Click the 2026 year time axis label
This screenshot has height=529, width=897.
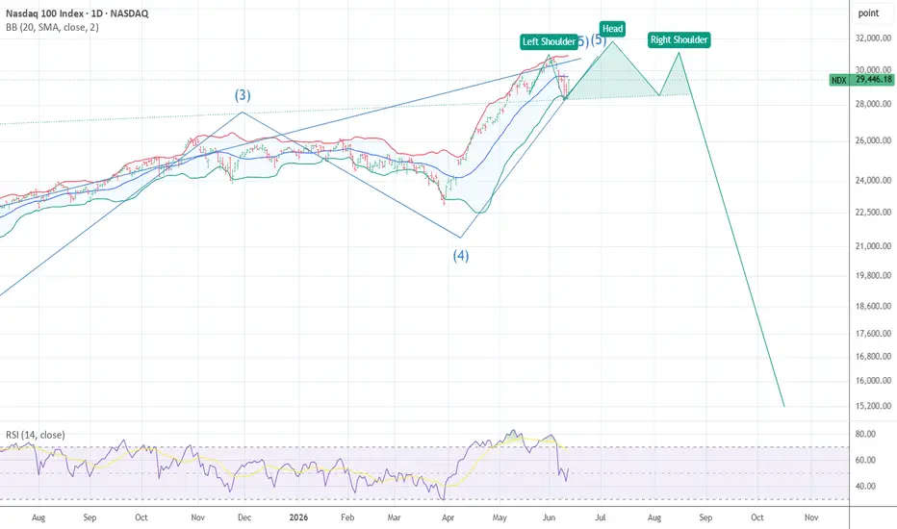(x=298, y=517)
